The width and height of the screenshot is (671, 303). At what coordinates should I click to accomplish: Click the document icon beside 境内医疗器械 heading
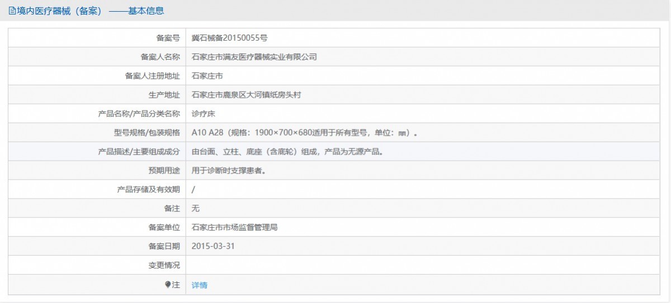coord(12,11)
